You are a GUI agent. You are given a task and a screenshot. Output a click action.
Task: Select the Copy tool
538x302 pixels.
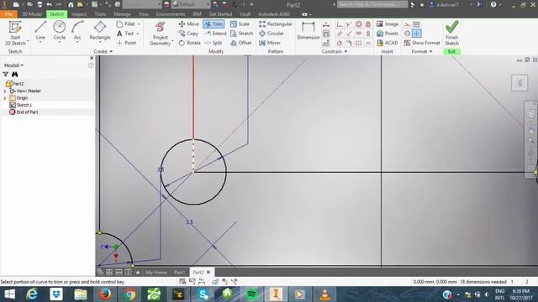click(188, 34)
